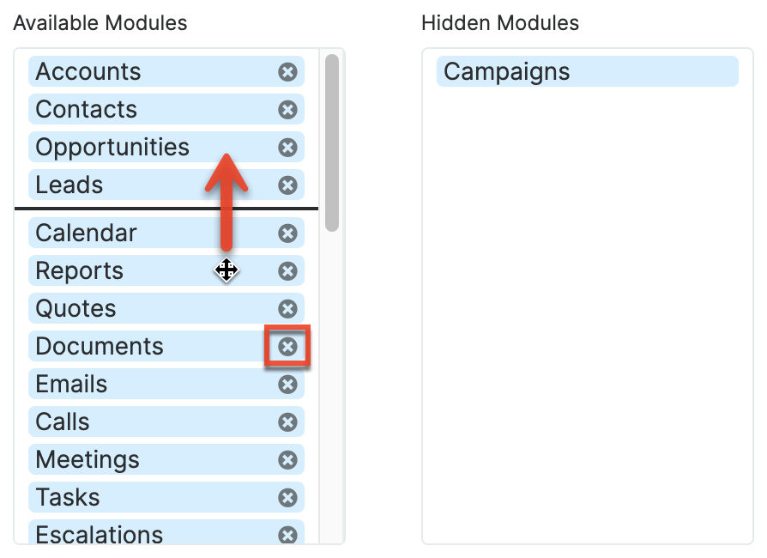Click the Calendar module label
Screen dimensions: 767x558
(86, 234)
